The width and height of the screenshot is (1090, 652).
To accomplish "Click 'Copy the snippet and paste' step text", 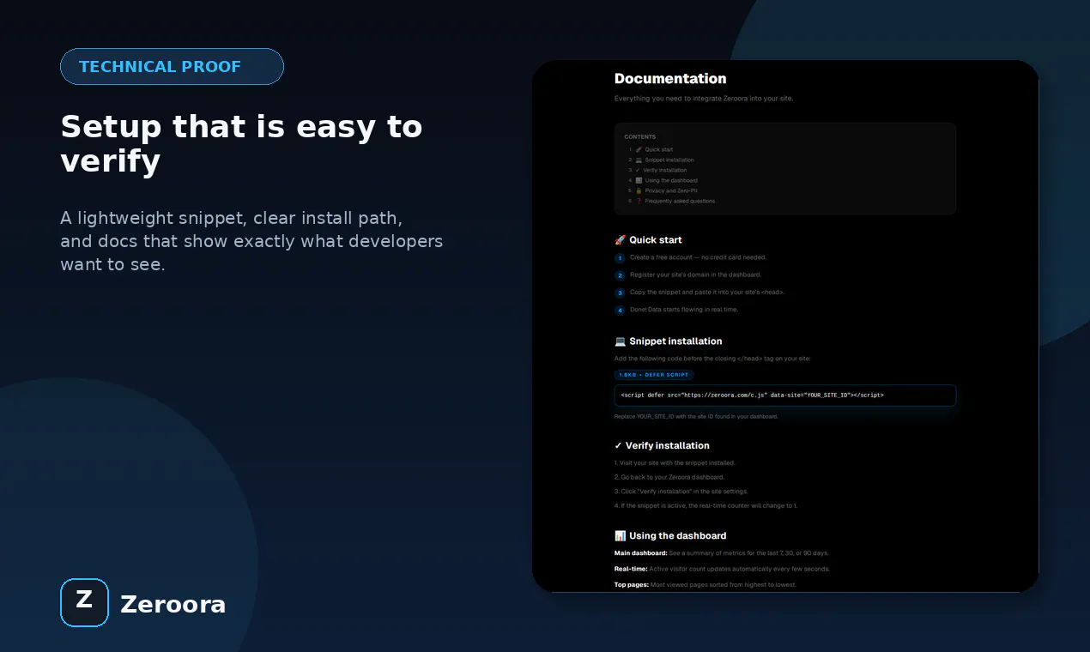I will tap(707, 293).
